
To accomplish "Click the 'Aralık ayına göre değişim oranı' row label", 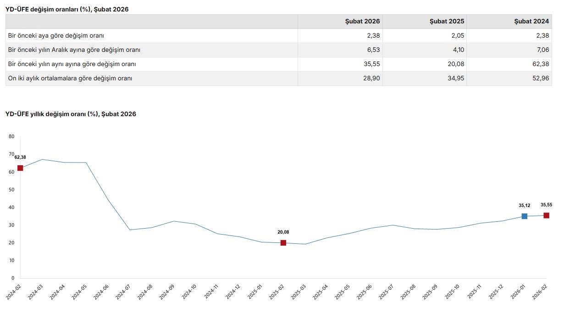I will point(74,50).
